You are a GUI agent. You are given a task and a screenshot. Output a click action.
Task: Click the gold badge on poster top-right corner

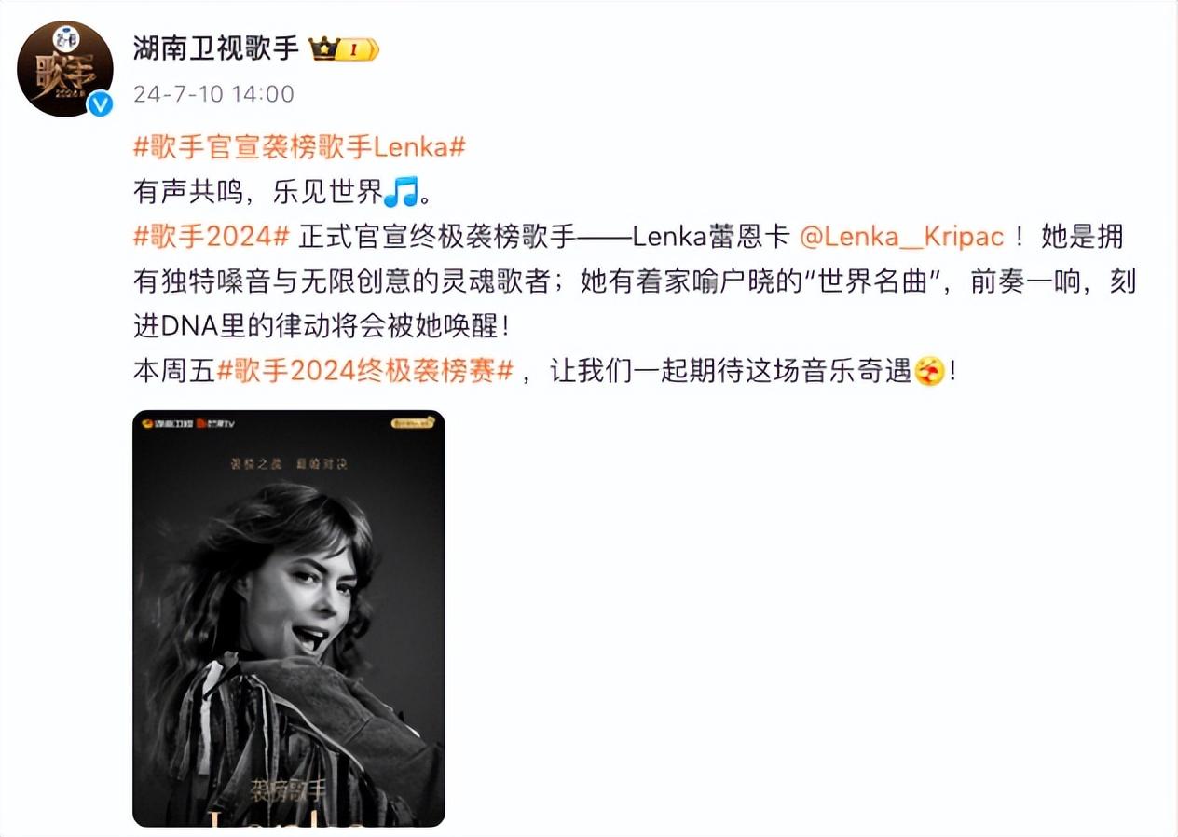click(x=413, y=422)
